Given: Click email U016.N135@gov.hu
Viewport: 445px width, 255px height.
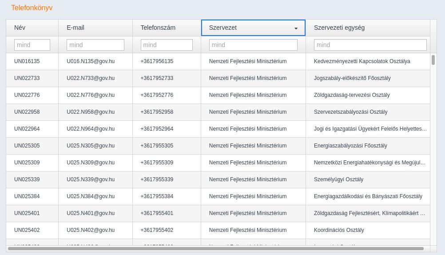Looking at the screenshot, I should [91, 61].
